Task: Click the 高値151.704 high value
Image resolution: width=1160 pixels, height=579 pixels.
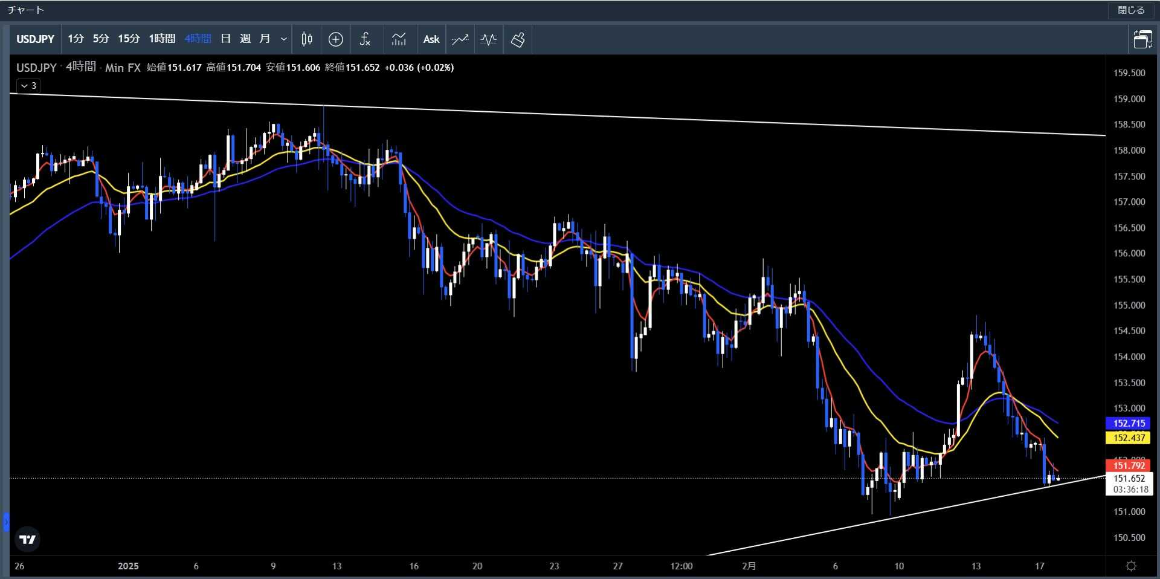Action: click(233, 68)
